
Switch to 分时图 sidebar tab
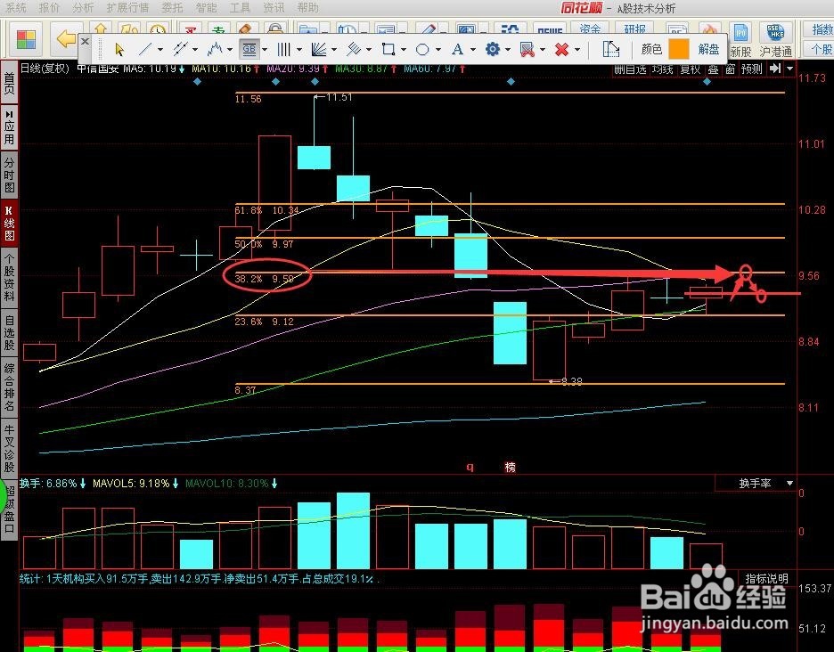(9, 174)
